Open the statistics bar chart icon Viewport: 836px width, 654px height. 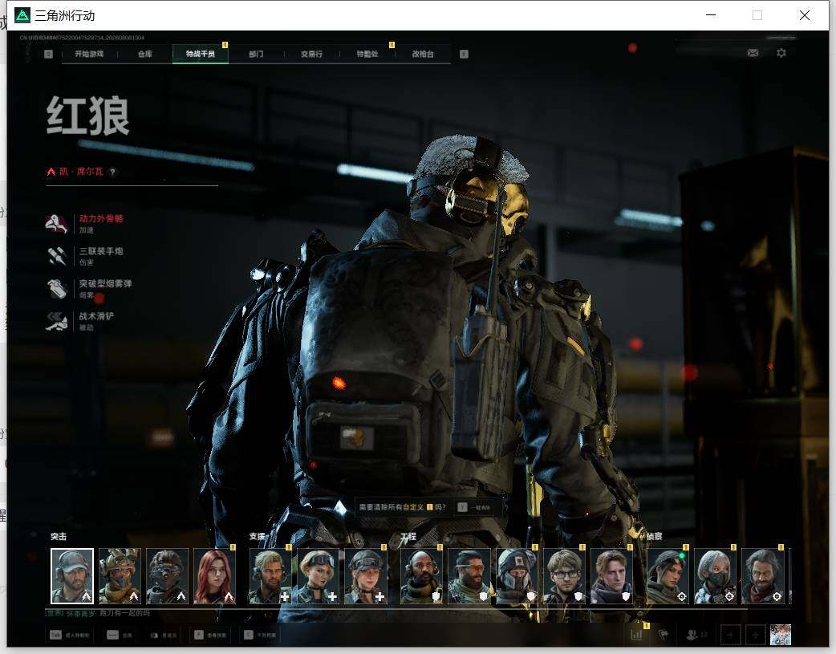636,635
